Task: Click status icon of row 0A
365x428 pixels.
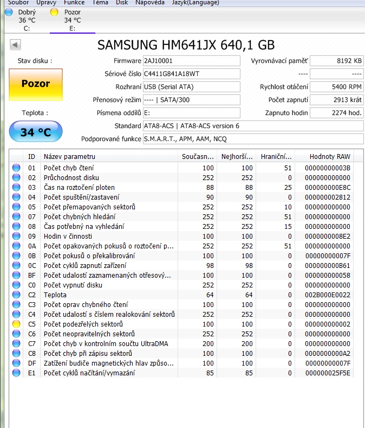Action: tap(16, 246)
